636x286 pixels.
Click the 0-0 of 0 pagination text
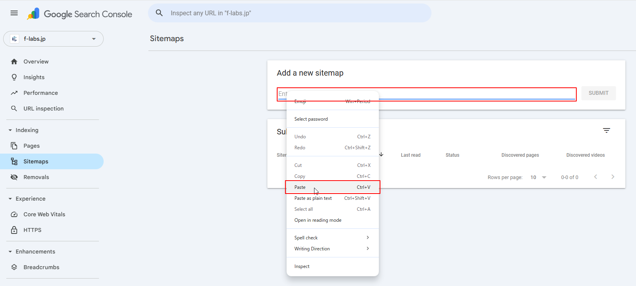[x=570, y=177]
